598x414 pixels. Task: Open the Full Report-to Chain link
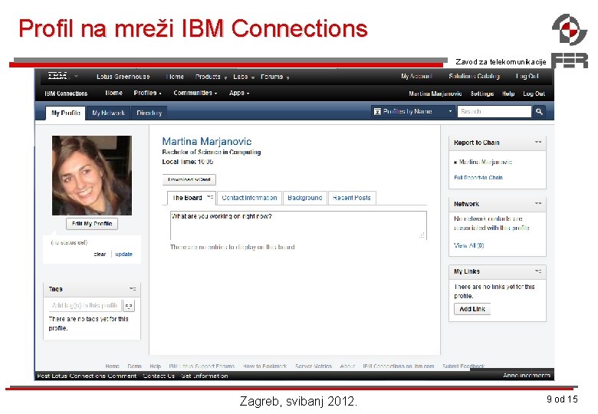point(478,178)
